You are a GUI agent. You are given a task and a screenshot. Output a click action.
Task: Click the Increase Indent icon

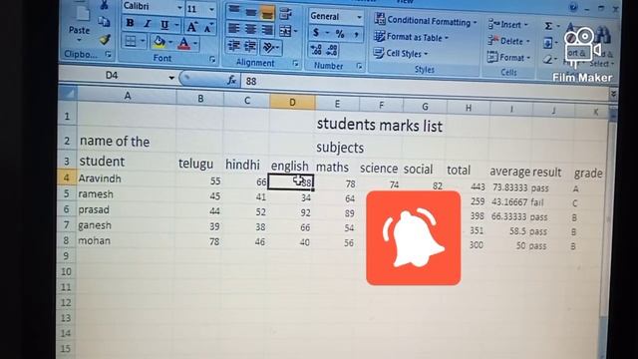point(250,47)
